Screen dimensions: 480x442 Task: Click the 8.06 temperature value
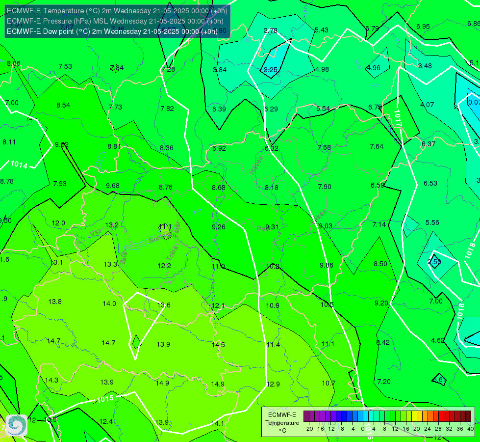coord(14,63)
